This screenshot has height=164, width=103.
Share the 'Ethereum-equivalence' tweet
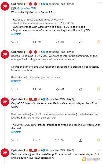tap(81, 140)
